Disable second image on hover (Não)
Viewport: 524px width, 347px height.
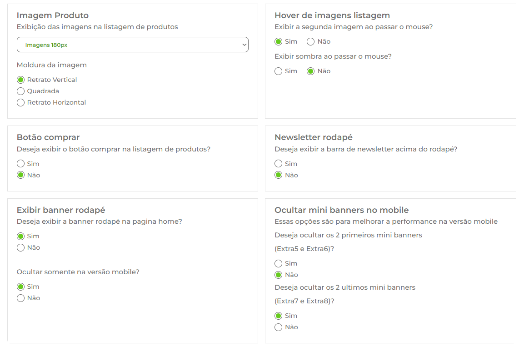[x=311, y=42]
